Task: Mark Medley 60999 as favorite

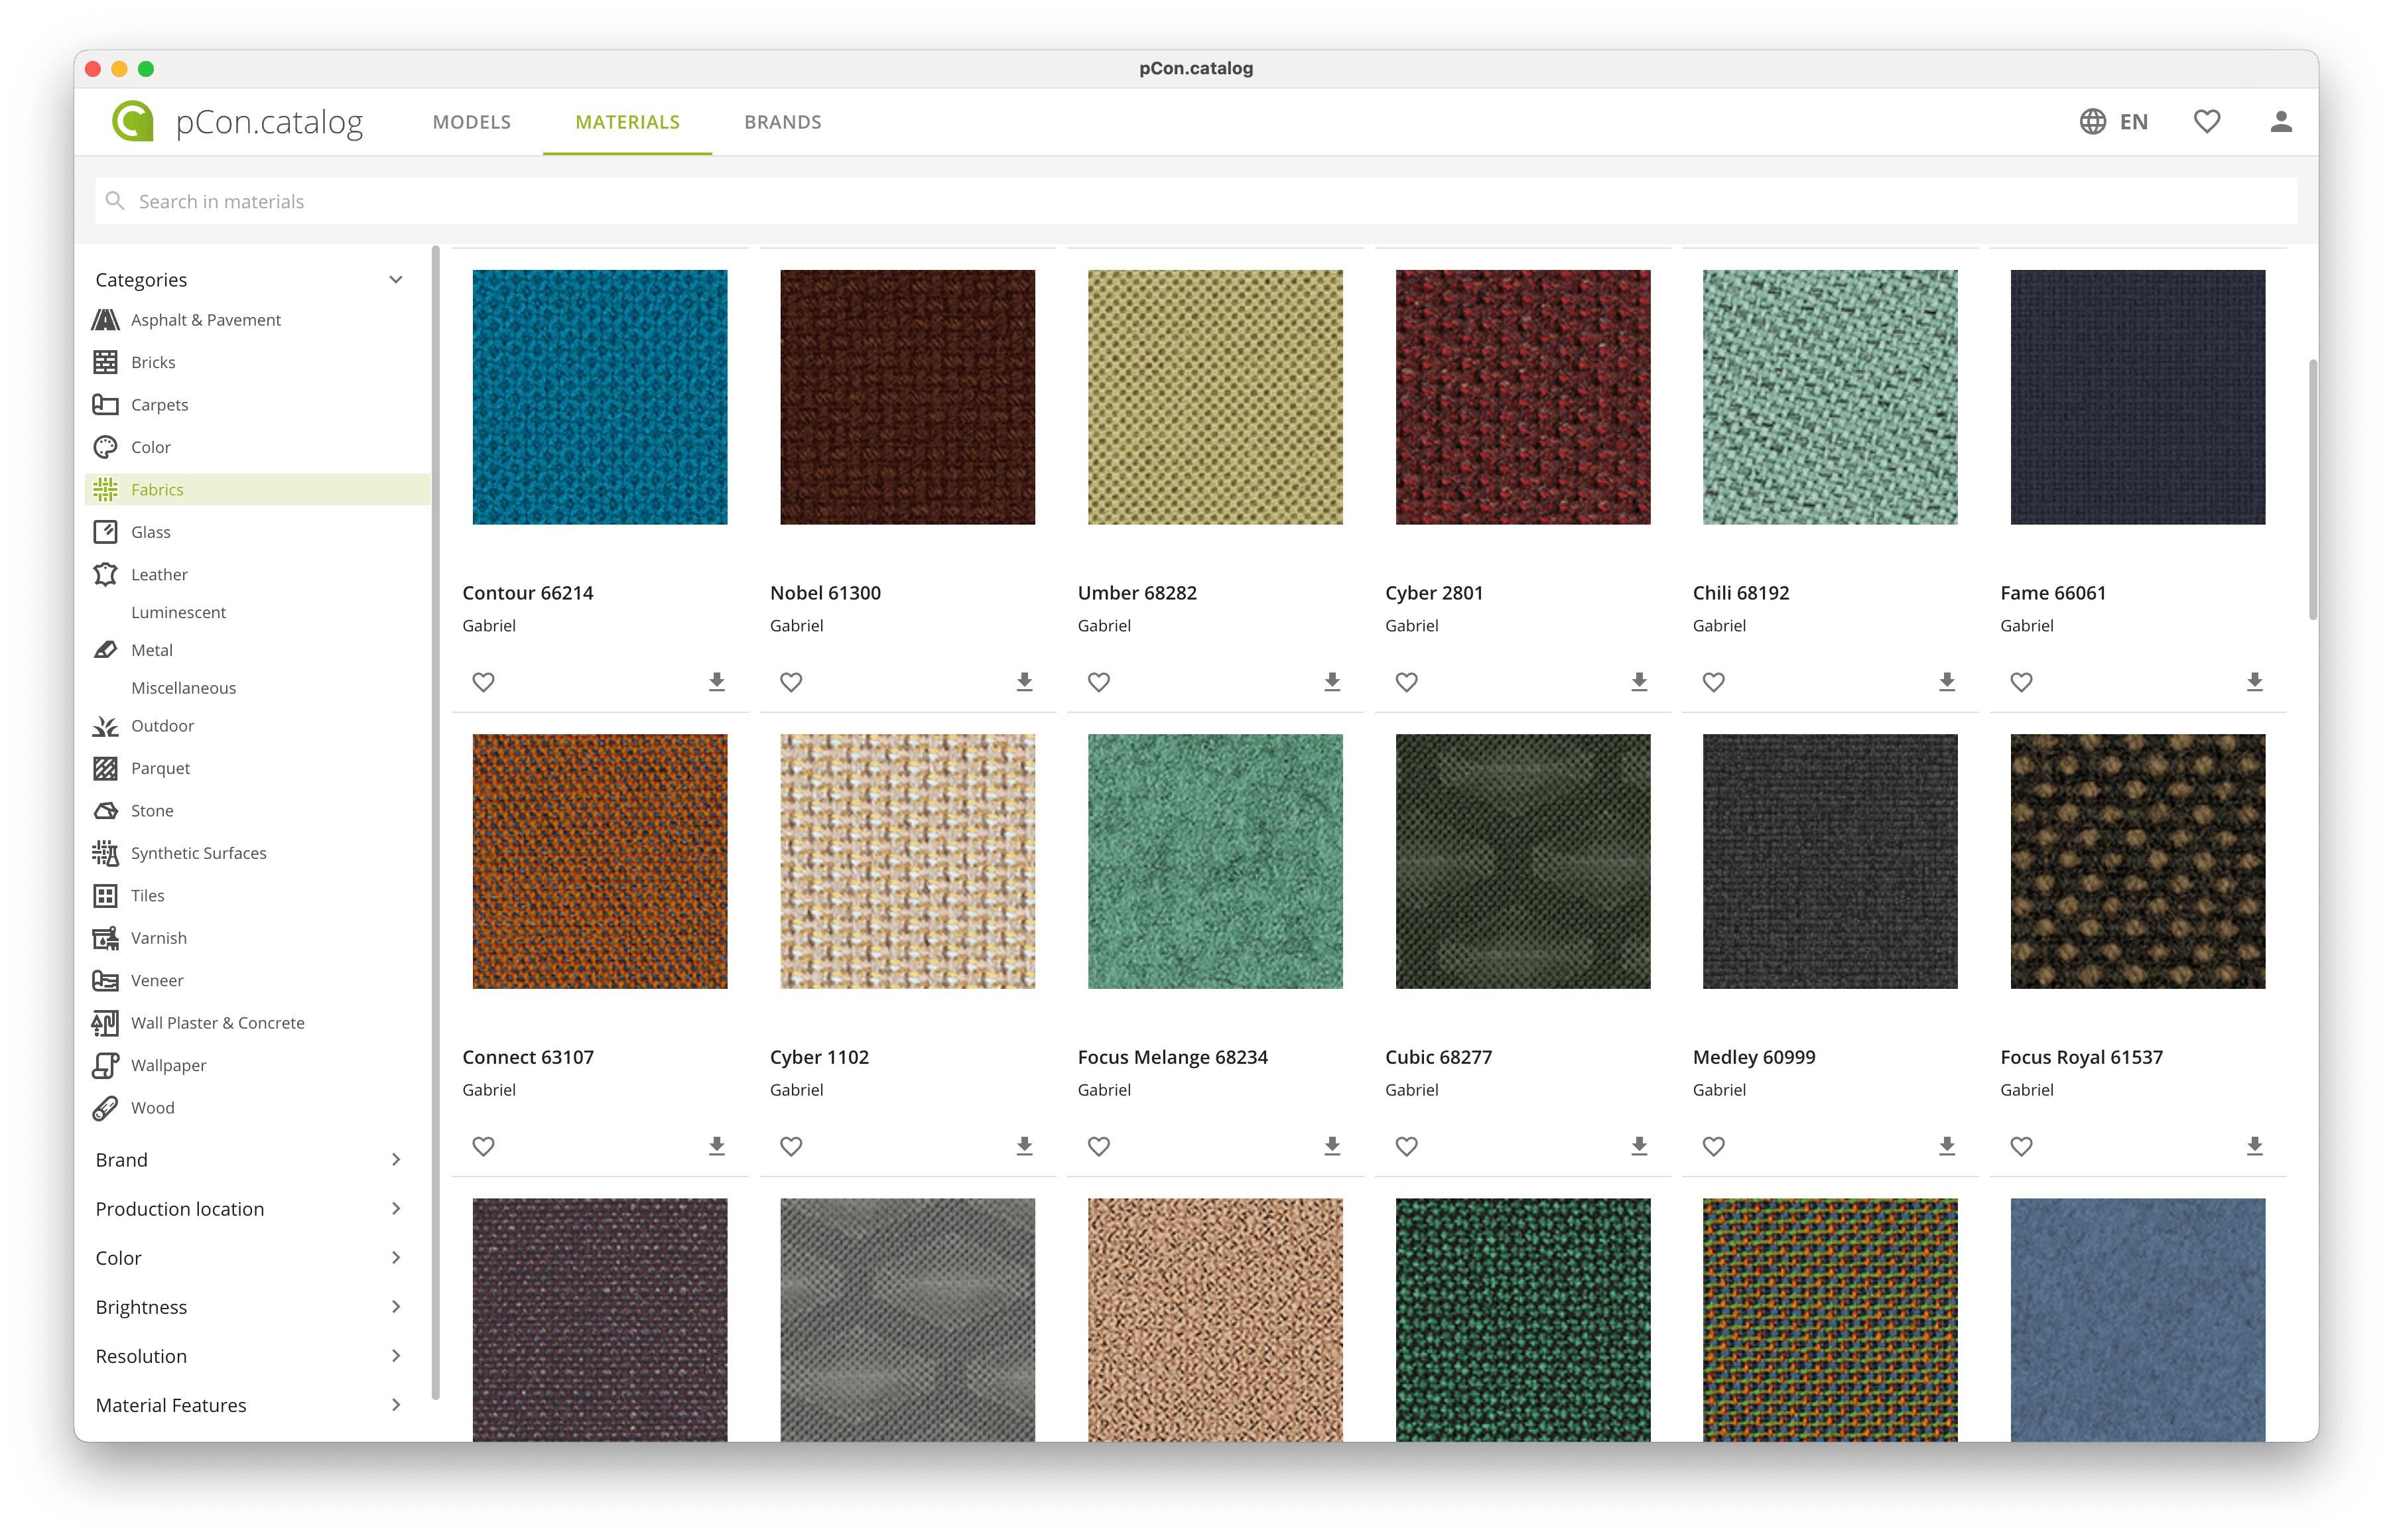Action: tap(1713, 1146)
